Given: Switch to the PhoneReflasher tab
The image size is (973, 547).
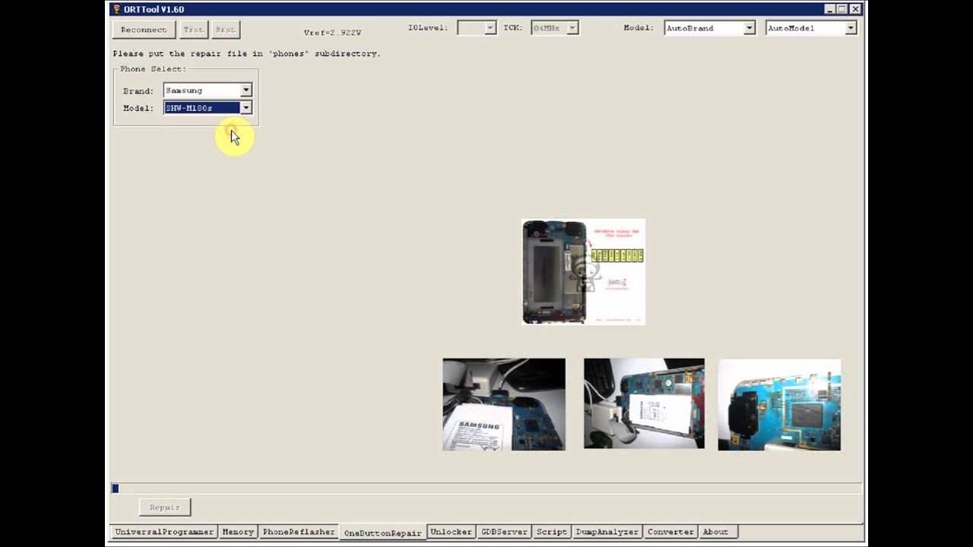Looking at the screenshot, I should 299,532.
